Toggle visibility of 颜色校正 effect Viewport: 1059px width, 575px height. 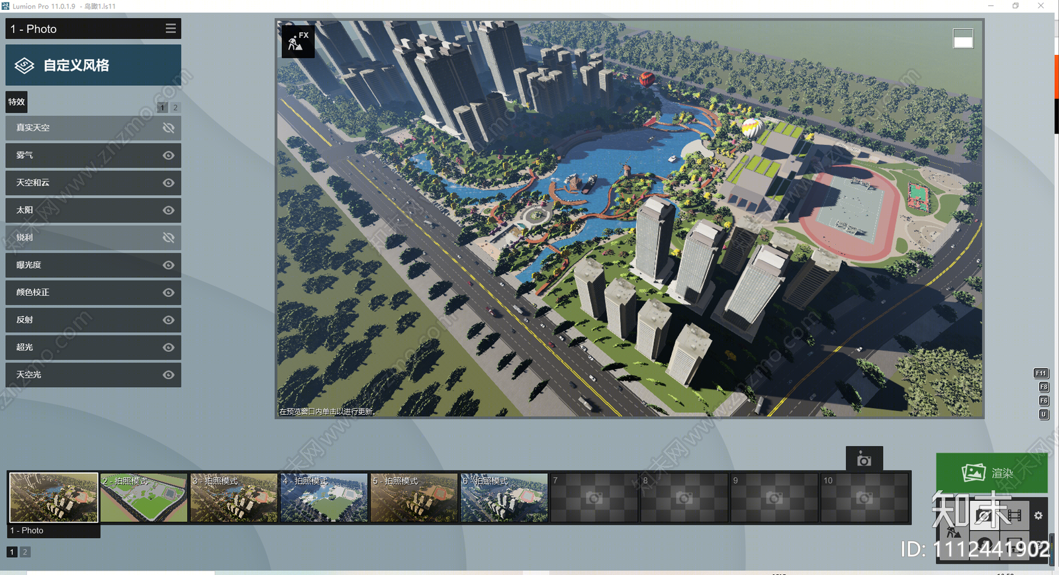169,292
